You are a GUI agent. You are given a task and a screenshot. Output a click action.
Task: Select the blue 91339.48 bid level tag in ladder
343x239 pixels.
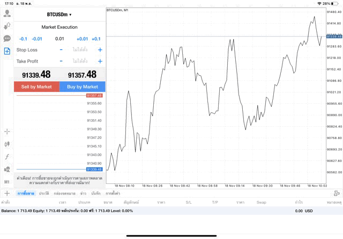94,169
